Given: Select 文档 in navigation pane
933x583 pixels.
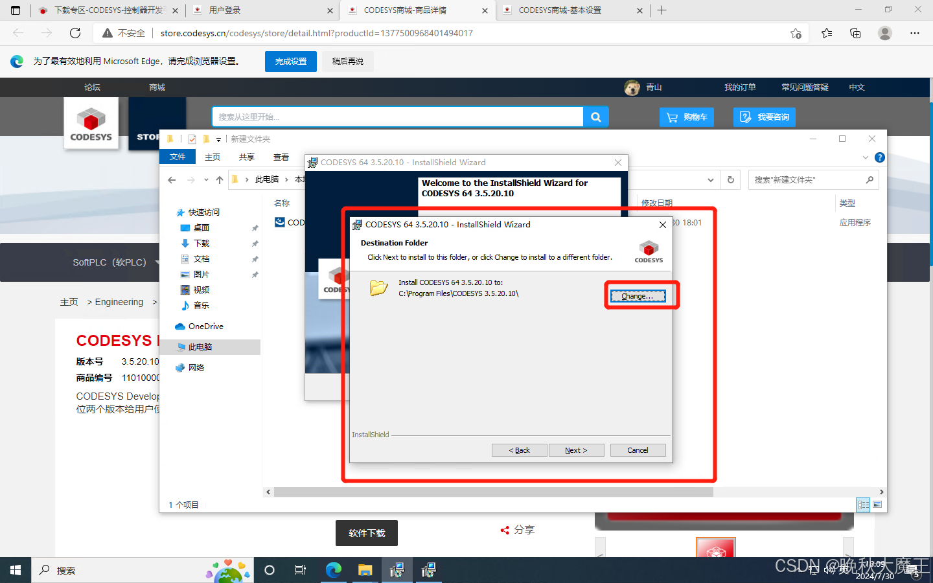Looking at the screenshot, I should point(202,259).
